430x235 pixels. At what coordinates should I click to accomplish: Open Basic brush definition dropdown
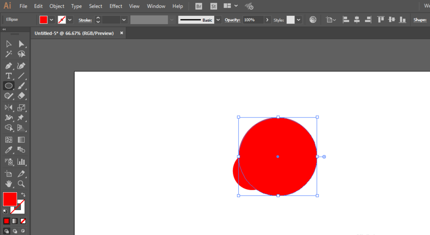218,20
